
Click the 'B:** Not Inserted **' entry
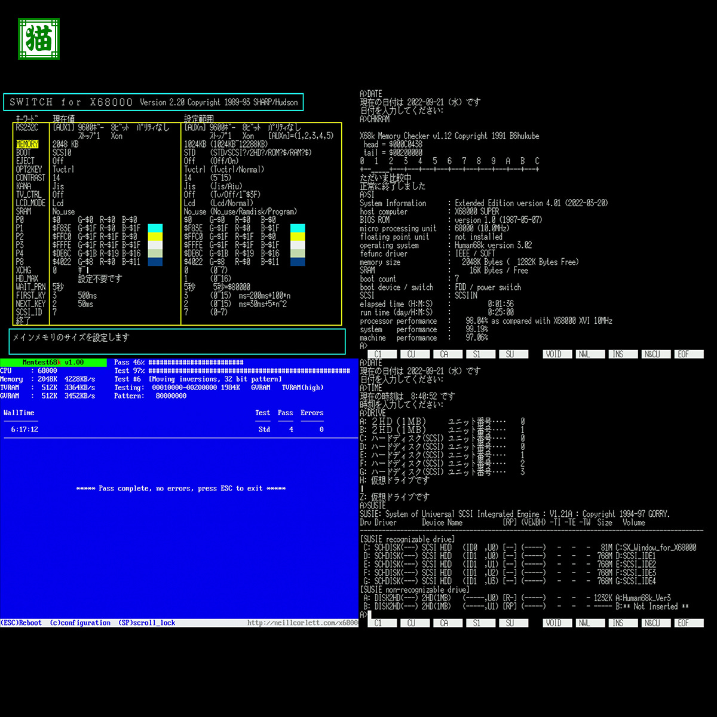(652, 606)
